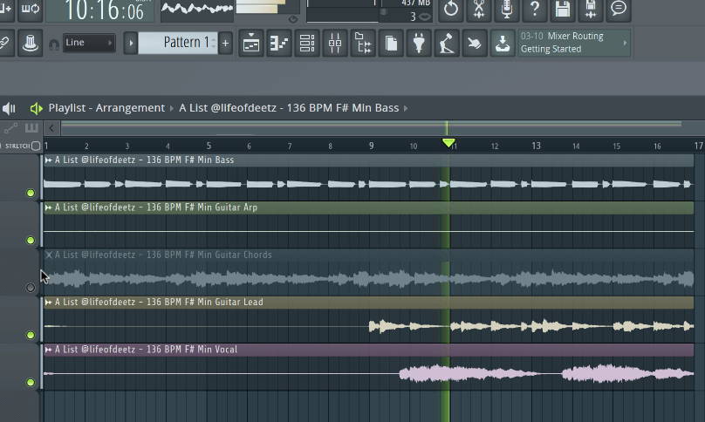Click the scissors one-click audio recording icon
The height and width of the screenshot is (422, 705).
tap(479, 10)
